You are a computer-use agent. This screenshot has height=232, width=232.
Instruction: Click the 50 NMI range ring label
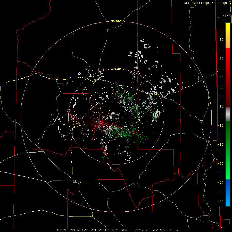click(x=116, y=69)
